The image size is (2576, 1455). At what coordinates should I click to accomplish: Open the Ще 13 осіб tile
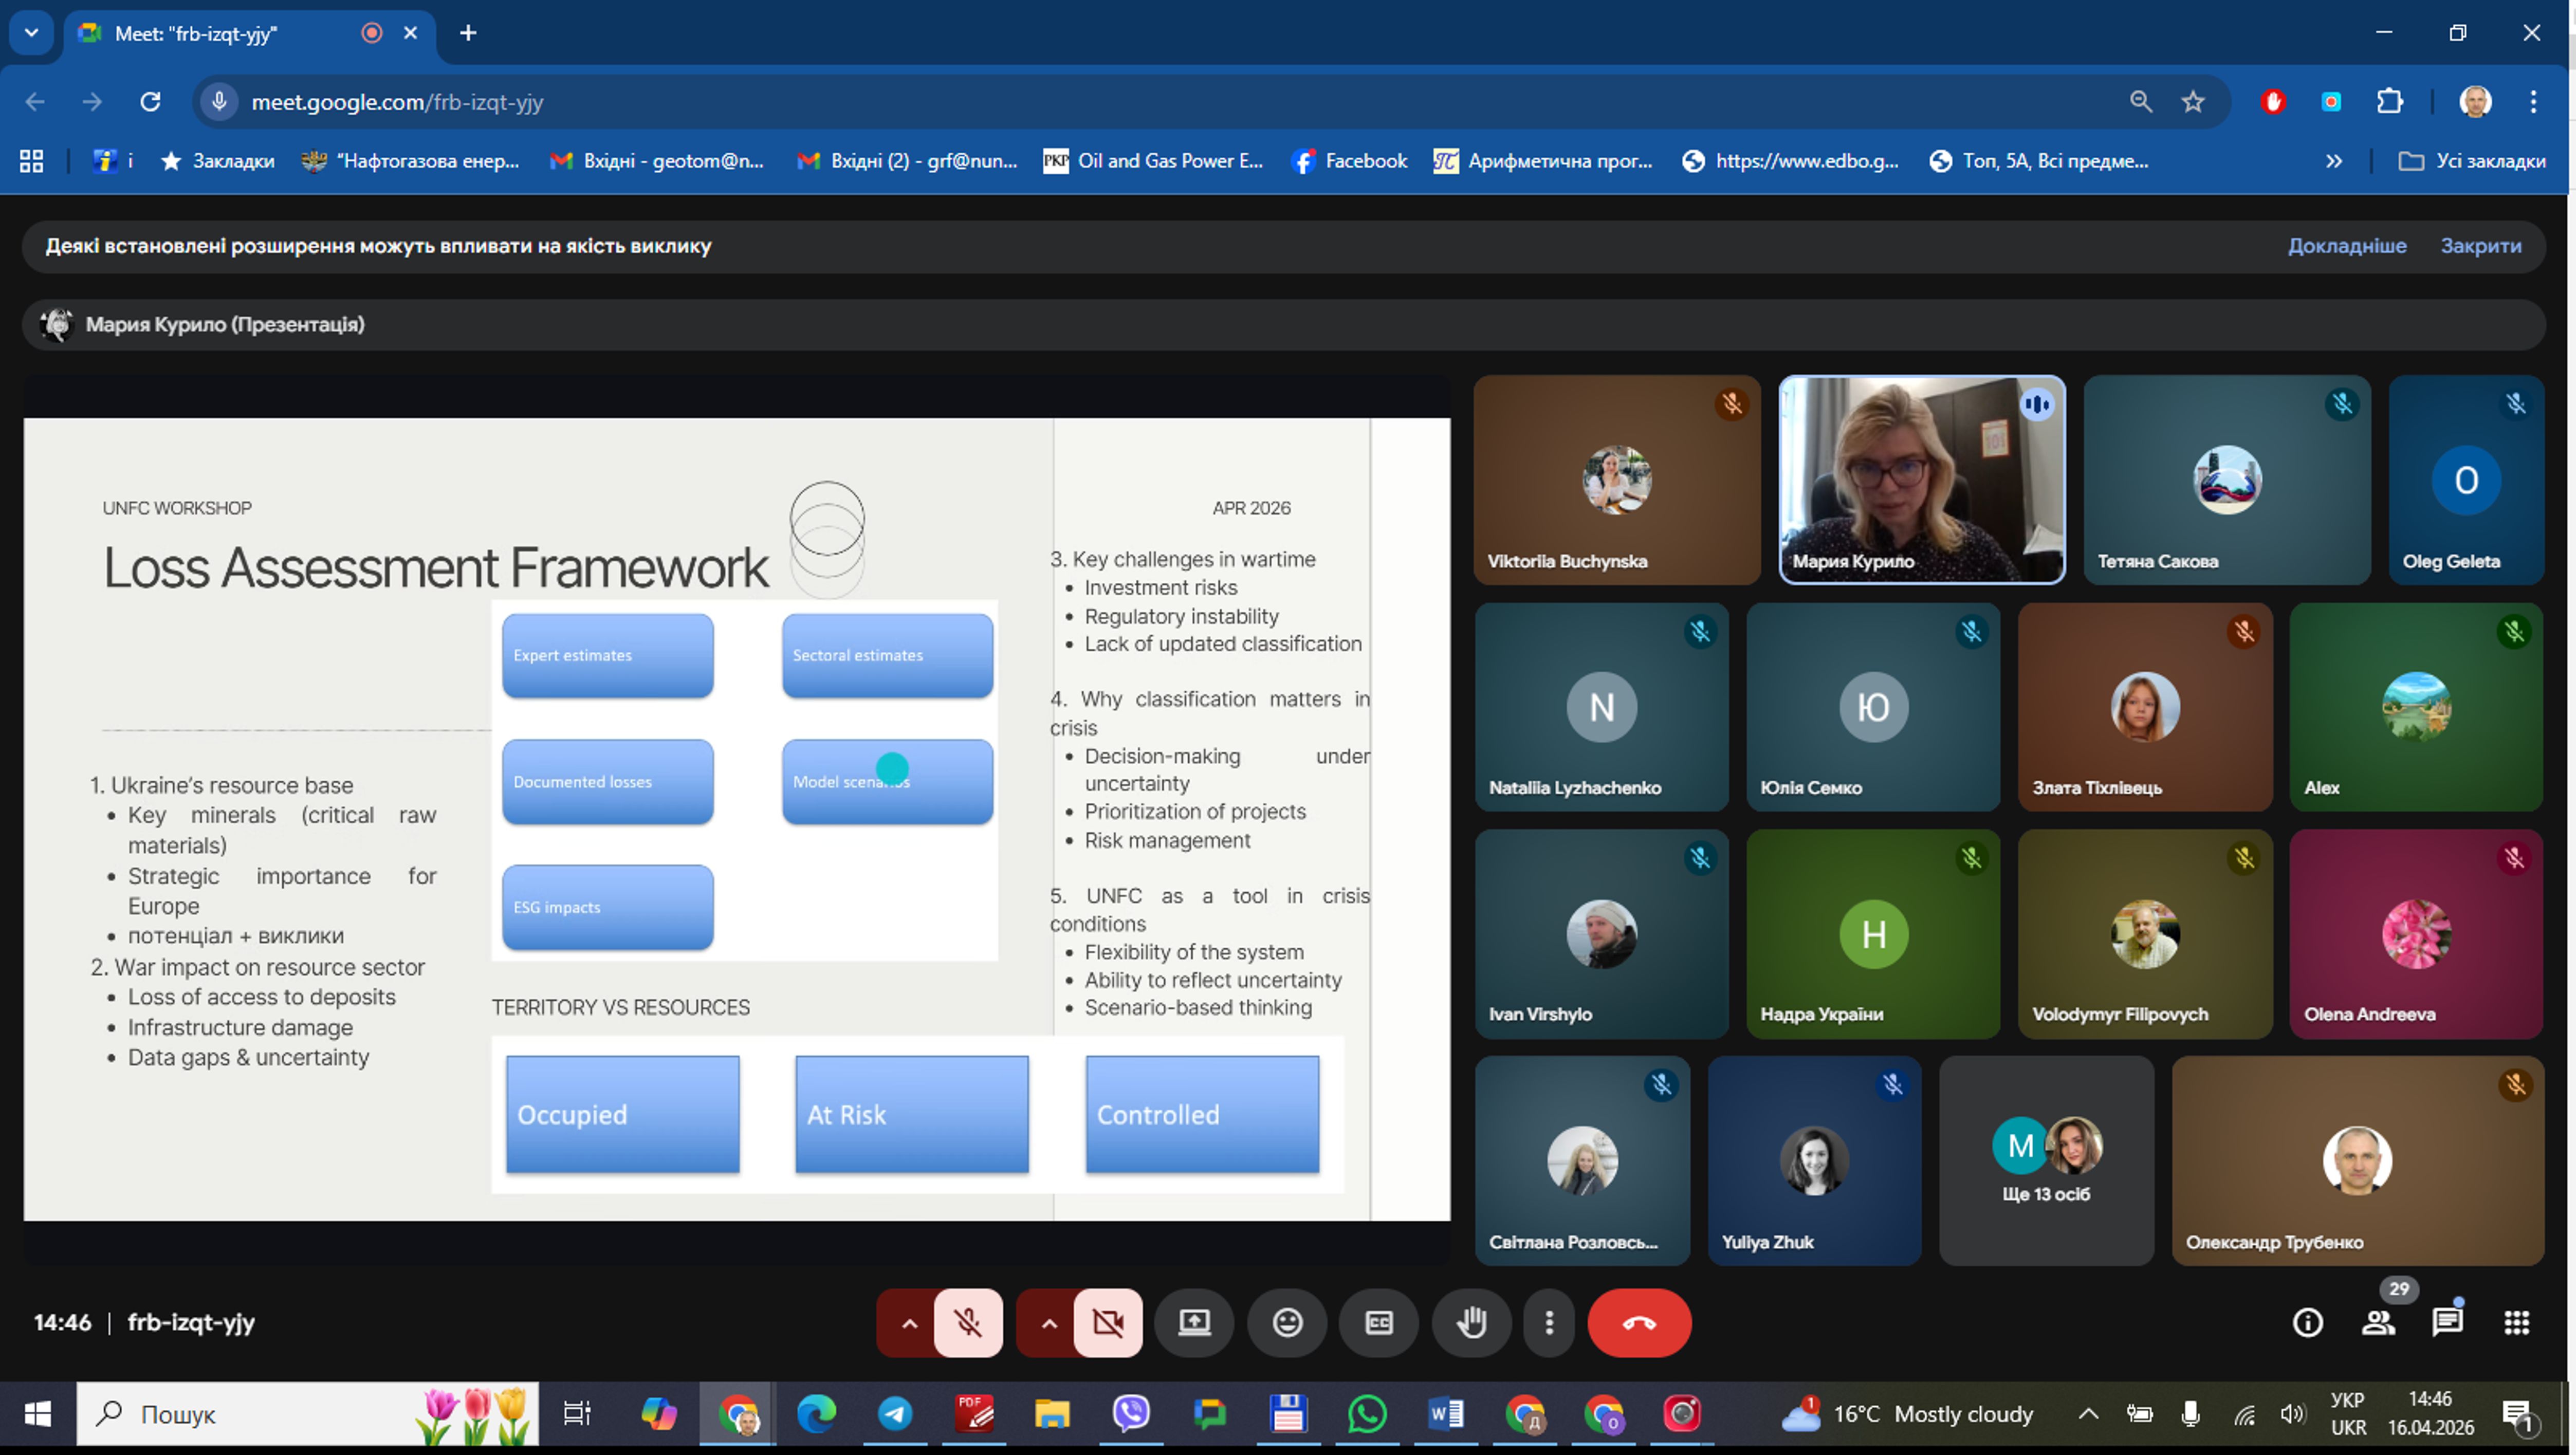click(2046, 1160)
